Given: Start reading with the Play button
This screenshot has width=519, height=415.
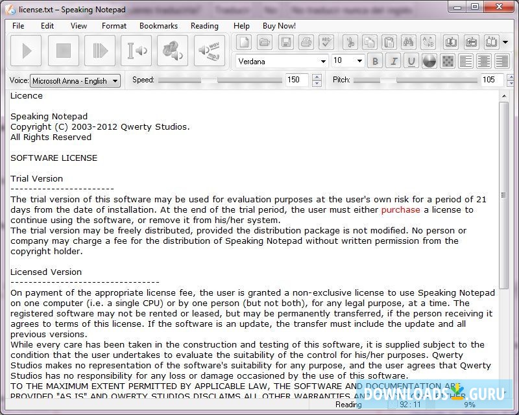Looking at the screenshot, I should pyautogui.click(x=26, y=51).
